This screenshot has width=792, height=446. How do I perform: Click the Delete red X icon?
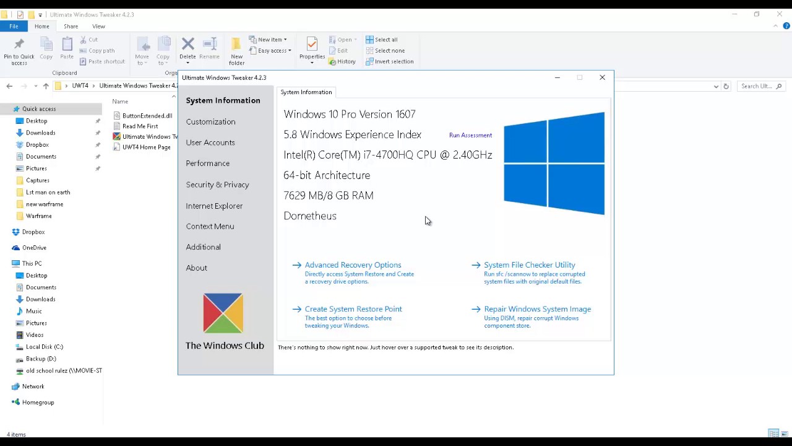187,44
